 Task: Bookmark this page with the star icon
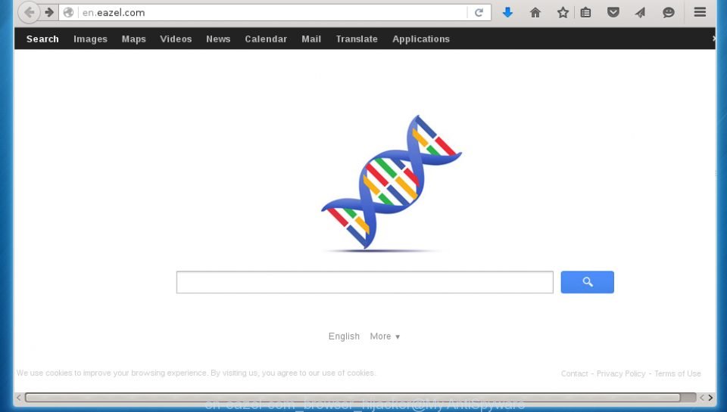(563, 13)
